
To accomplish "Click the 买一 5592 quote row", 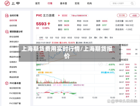I will tap(128, 54).
